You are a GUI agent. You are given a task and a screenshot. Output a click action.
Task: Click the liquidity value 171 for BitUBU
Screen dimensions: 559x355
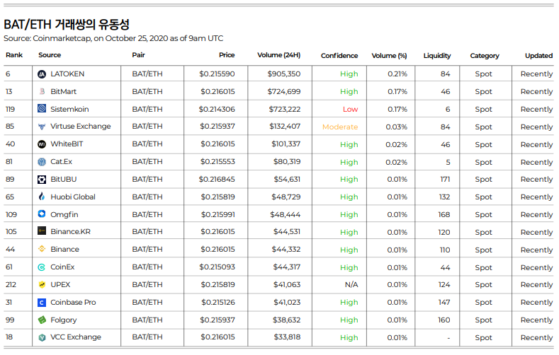tap(445, 180)
